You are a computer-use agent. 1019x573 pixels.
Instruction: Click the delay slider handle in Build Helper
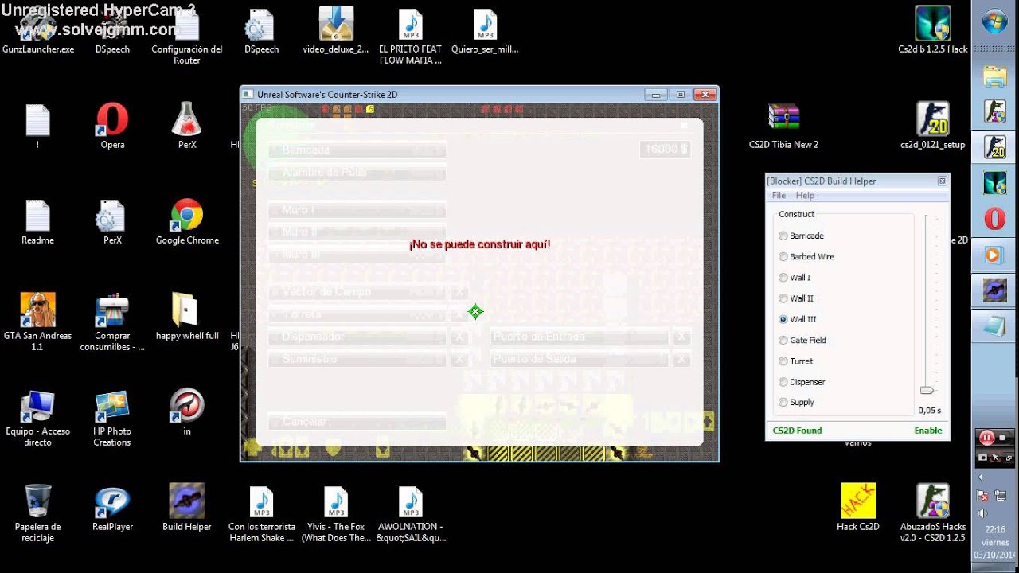pyautogui.click(x=927, y=390)
